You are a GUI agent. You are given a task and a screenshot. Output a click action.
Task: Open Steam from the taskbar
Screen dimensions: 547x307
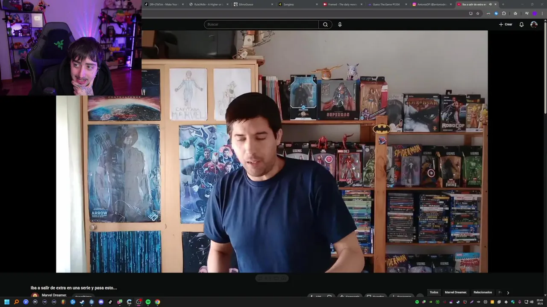tap(82, 302)
